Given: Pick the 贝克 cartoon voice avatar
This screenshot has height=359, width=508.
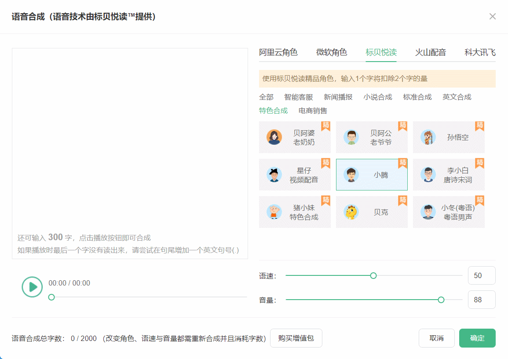Looking at the screenshot, I should click(x=351, y=212).
